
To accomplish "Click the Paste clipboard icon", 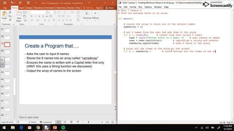I will coord(4,14).
